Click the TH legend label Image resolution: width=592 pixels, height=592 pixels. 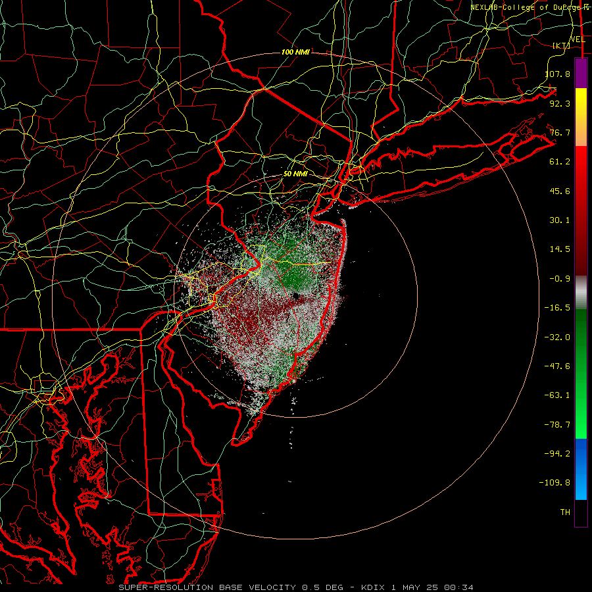tap(565, 512)
